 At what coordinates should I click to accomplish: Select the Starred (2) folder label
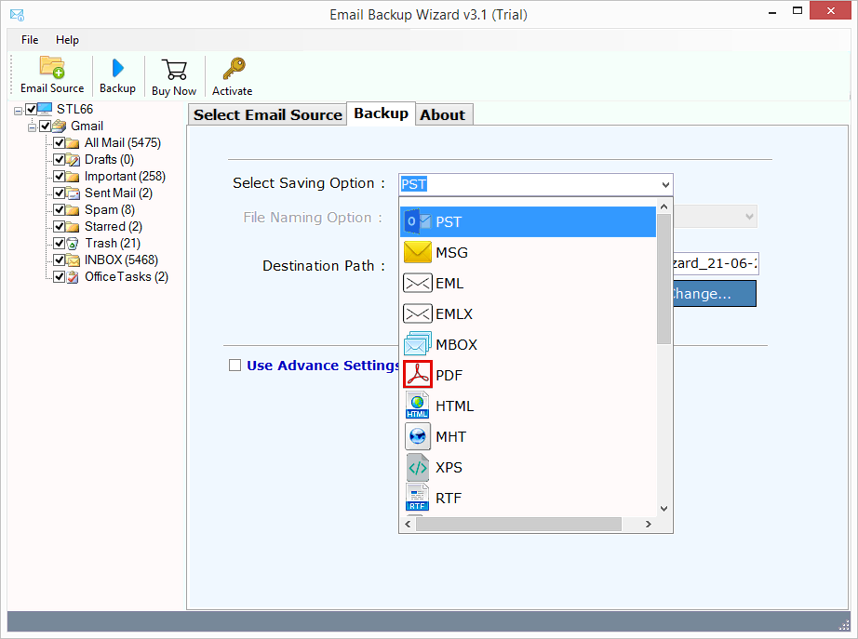(114, 227)
